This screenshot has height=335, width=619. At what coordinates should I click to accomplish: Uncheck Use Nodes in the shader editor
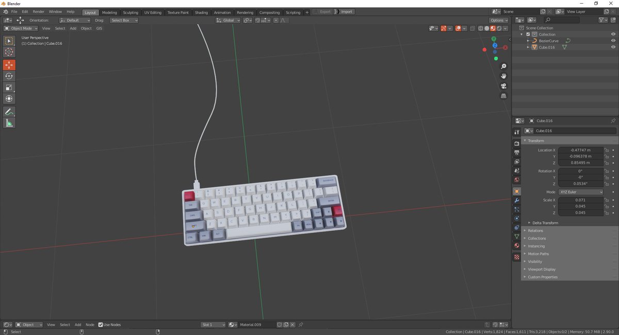(x=101, y=325)
